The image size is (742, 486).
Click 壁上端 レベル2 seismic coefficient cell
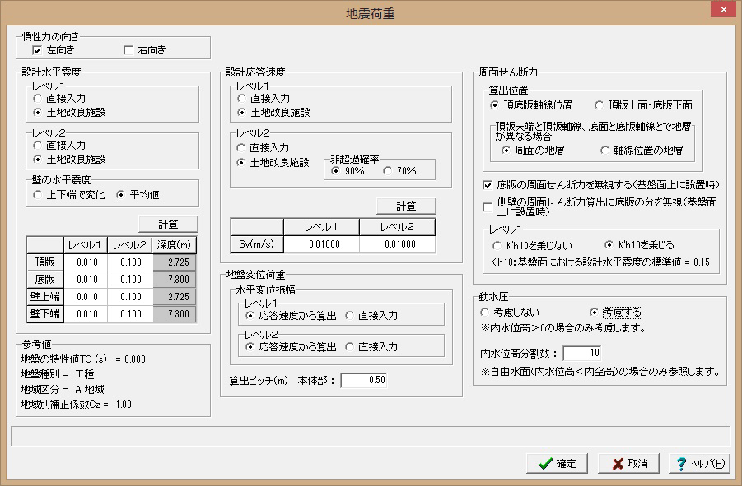pyautogui.click(x=129, y=297)
